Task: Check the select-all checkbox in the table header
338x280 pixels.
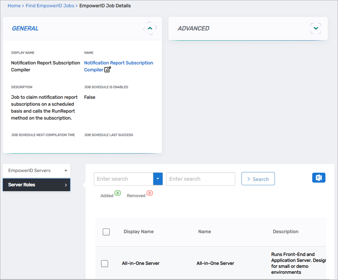Action: pyautogui.click(x=106, y=232)
